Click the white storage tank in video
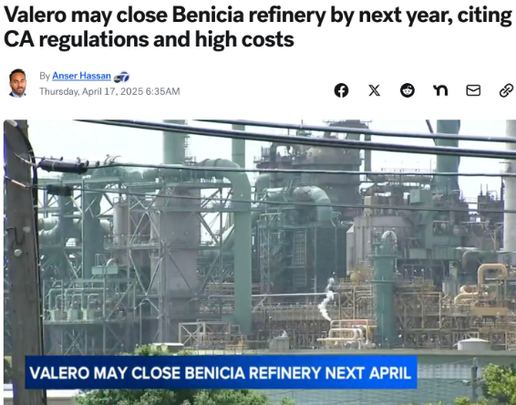 [473, 345]
